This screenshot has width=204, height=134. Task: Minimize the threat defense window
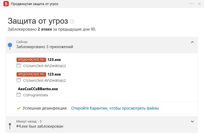tap(191, 4)
